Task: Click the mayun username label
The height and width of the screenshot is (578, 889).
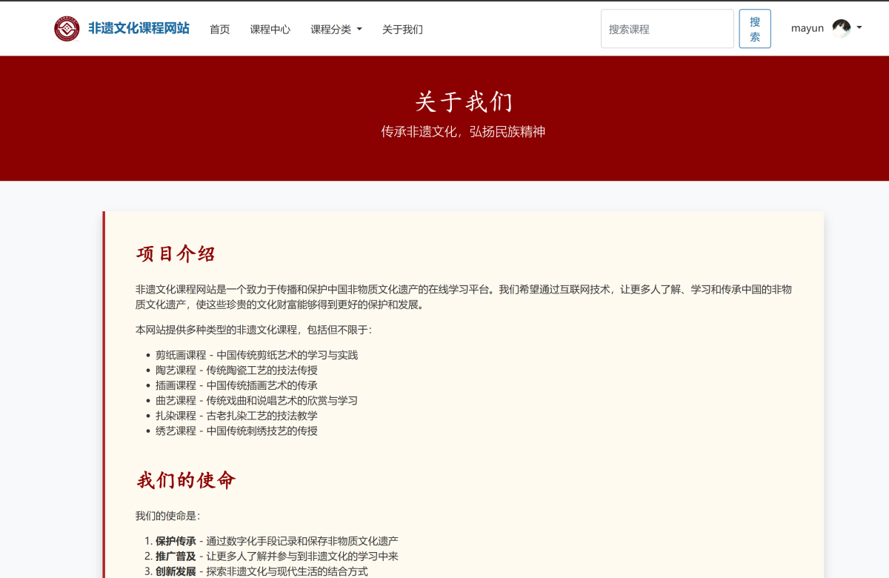Action: click(807, 29)
